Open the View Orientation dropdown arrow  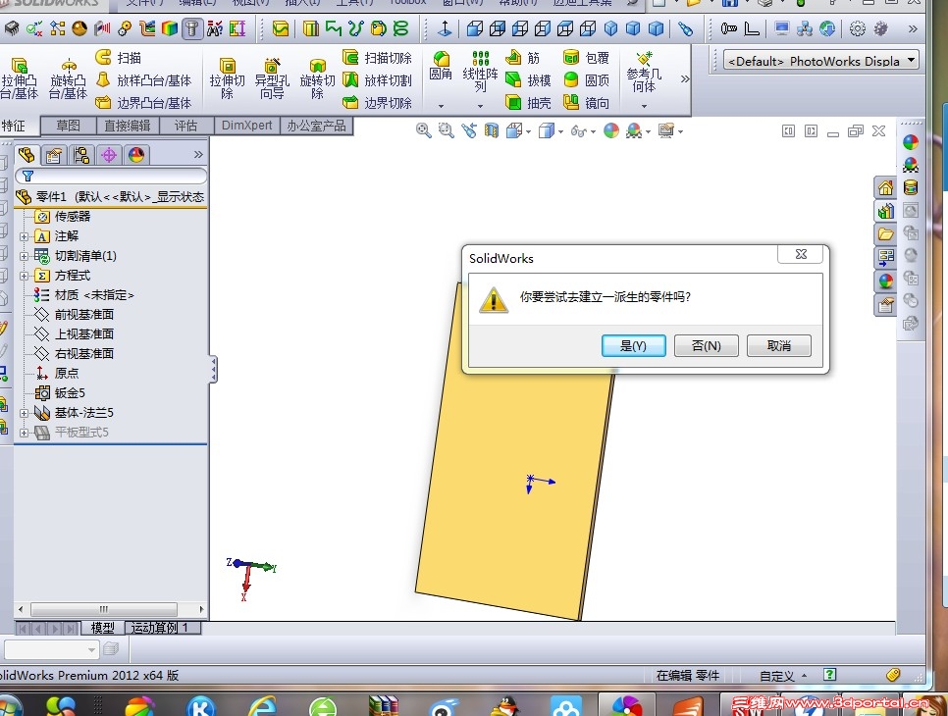point(528,131)
